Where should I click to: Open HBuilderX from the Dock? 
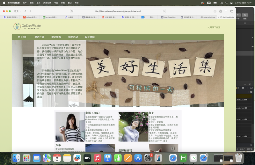pyautogui.click(x=183, y=158)
